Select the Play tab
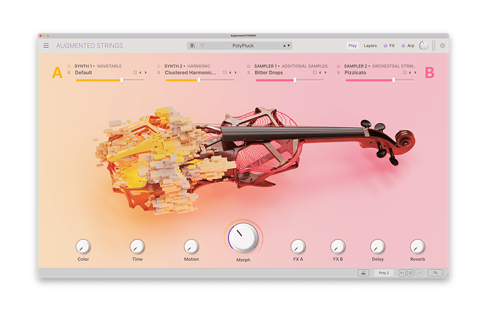Image resolution: width=488 pixels, height=314 pixels. [352, 46]
